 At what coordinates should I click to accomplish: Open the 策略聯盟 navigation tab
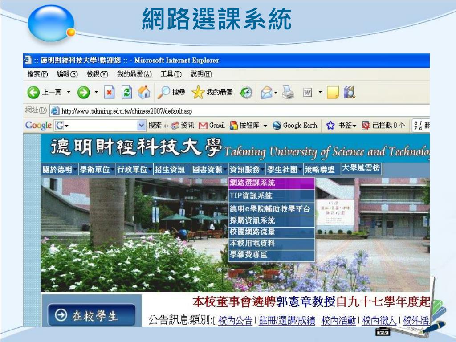(322, 169)
